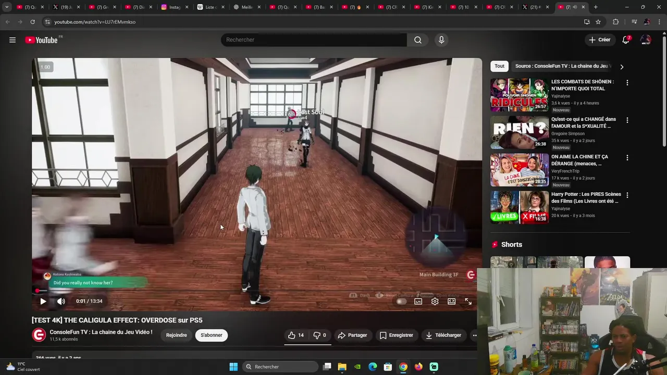
Task: Save video with Enregistrer
Action: click(x=396, y=335)
